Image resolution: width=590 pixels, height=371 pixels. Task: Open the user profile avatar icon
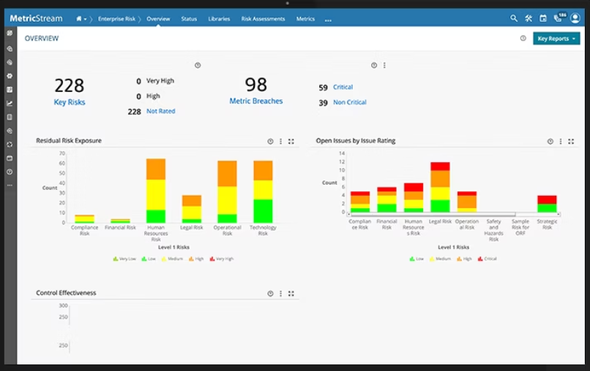(575, 18)
